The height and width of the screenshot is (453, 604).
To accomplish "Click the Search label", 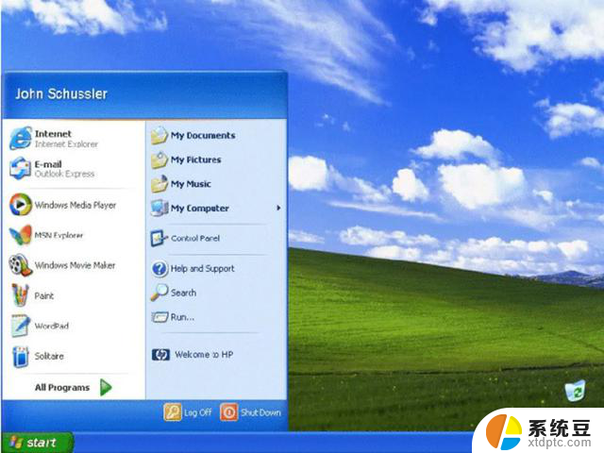I will pyautogui.click(x=183, y=293).
